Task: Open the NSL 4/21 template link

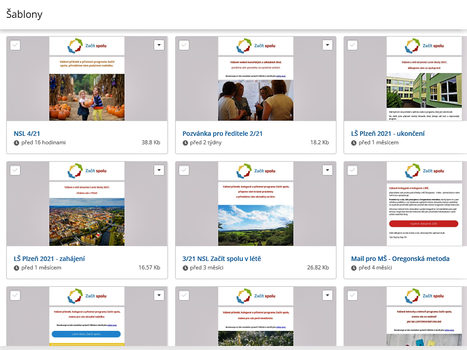Action: (x=27, y=134)
